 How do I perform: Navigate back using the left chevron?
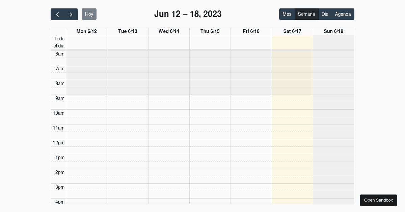click(57, 14)
